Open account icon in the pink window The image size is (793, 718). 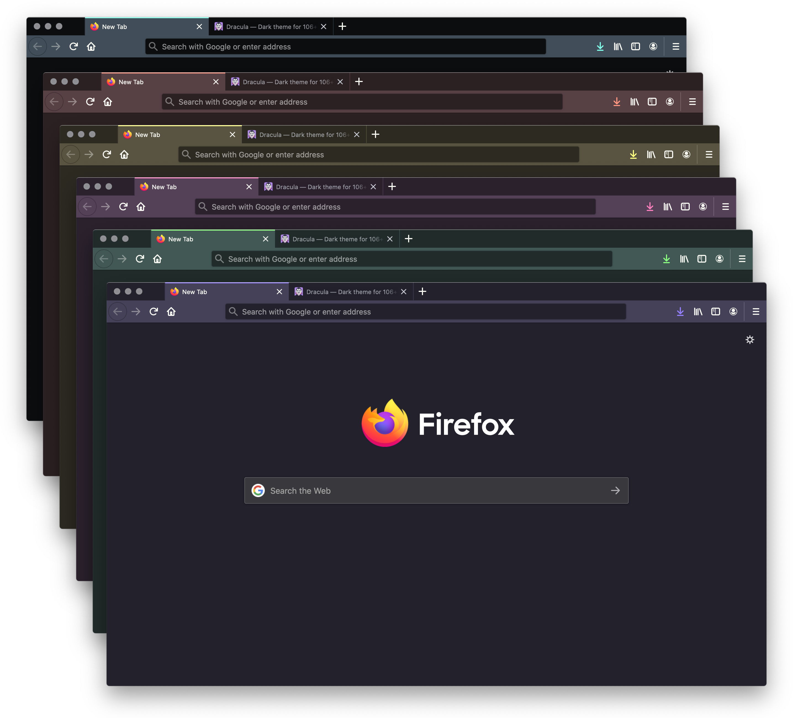coord(703,207)
